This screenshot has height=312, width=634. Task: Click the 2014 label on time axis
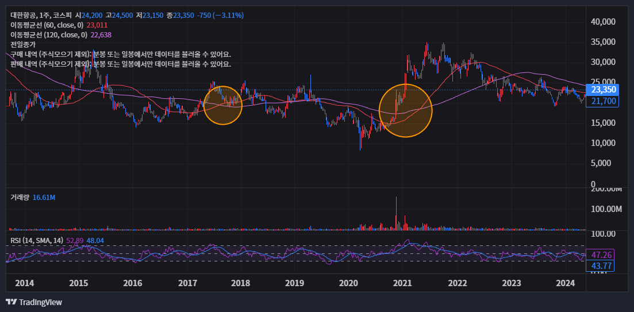point(25,283)
